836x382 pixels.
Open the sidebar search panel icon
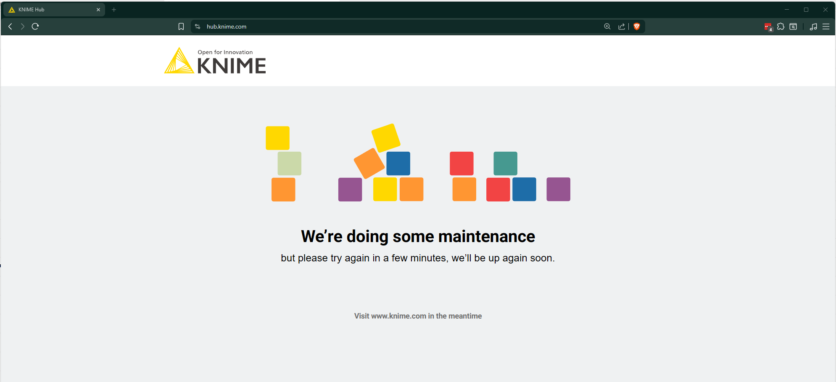(793, 26)
